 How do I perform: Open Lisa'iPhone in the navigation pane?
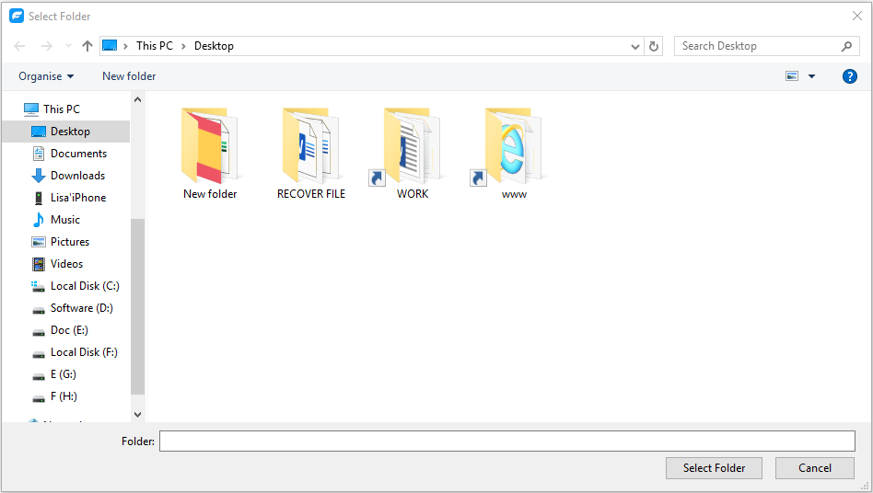pos(77,198)
